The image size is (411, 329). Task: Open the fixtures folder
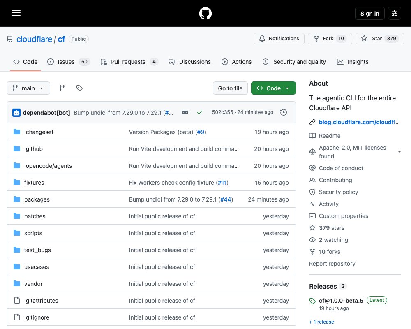(34, 183)
